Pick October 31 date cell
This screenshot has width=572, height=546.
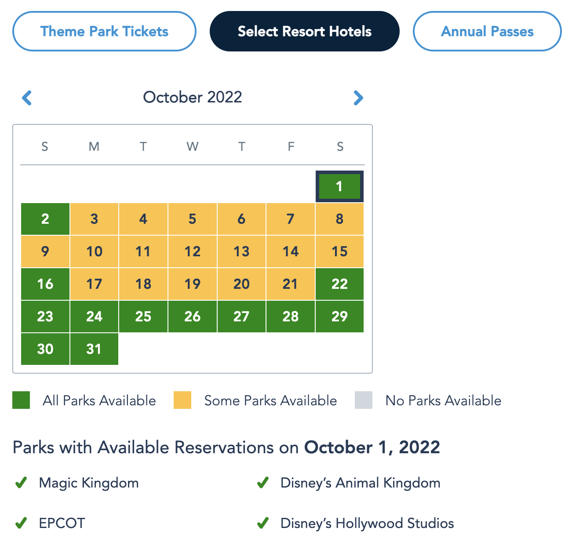click(x=94, y=349)
